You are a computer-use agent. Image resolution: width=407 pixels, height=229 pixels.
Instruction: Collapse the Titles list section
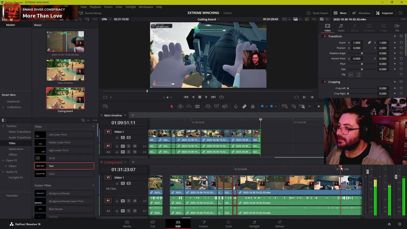93,127
